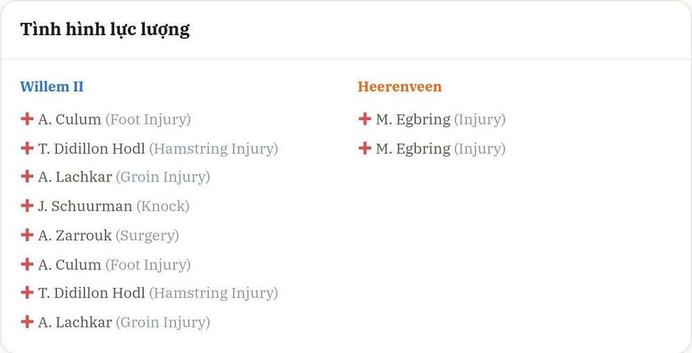Open the Willem II team heading

tap(52, 87)
